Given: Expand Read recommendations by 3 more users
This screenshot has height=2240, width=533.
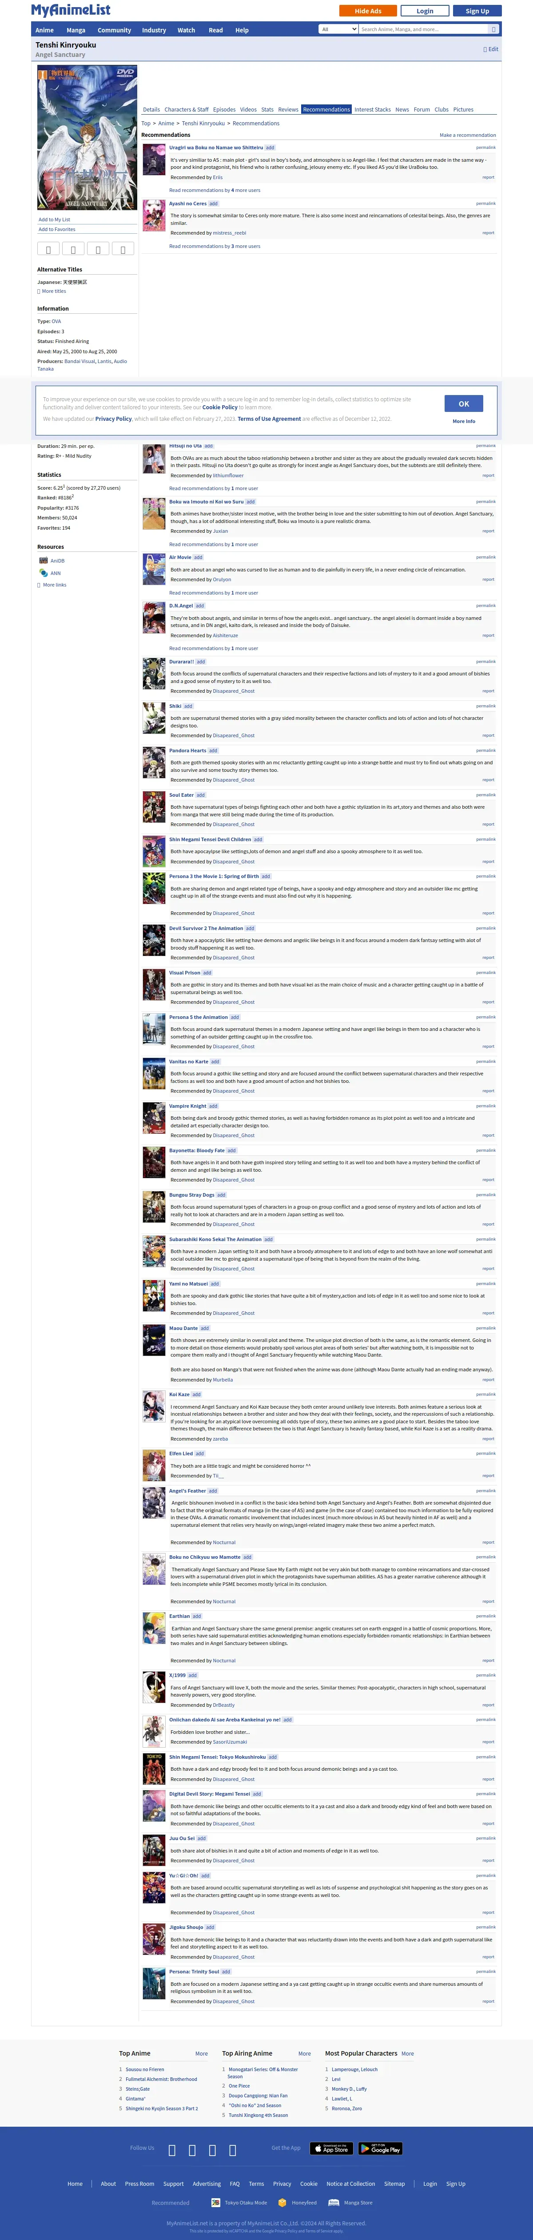Looking at the screenshot, I should [215, 246].
